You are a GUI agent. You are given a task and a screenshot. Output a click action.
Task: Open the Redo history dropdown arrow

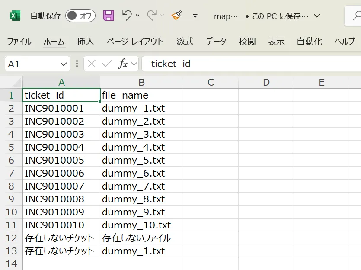[162, 16]
